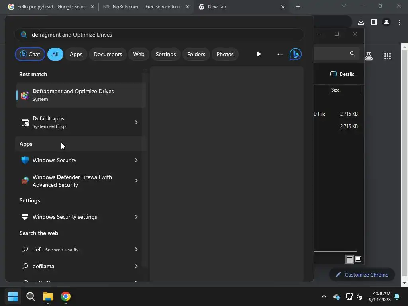
Task: Toggle Chrome side panel icon
Action: click(374, 22)
